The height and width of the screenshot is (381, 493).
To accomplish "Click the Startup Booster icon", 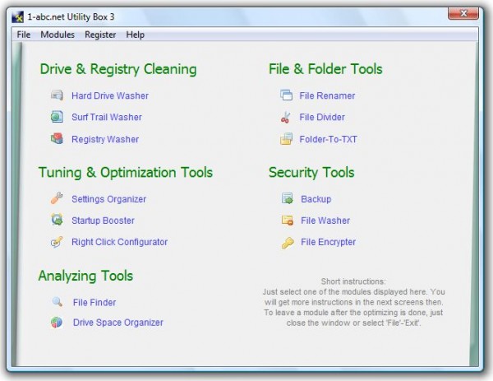I will [x=57, y=220].
